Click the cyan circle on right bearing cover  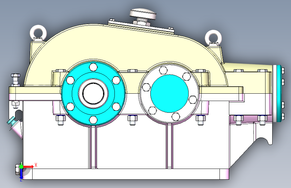pyautogui.click(x=169, y=93)
